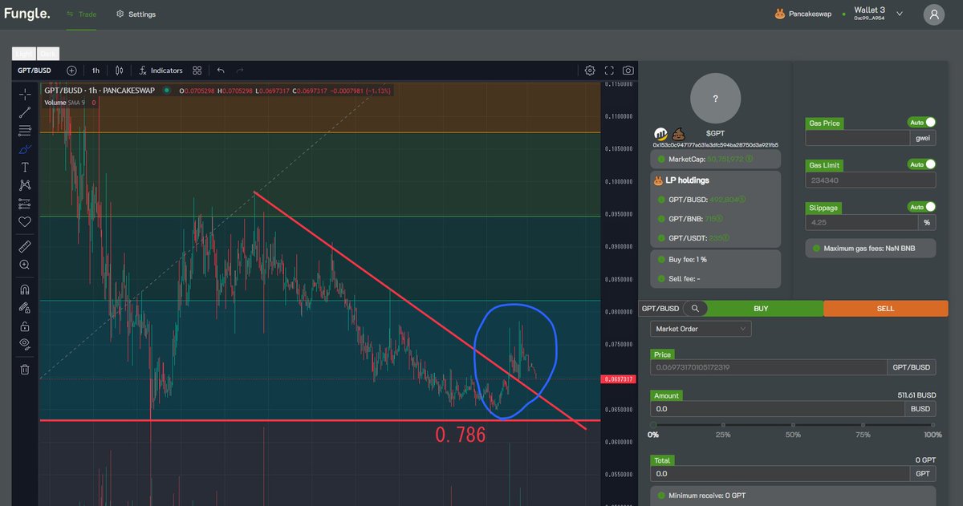Open the Fibonacci retracement tool
Screen dimensions: 963x506
(x=25, y=131)
